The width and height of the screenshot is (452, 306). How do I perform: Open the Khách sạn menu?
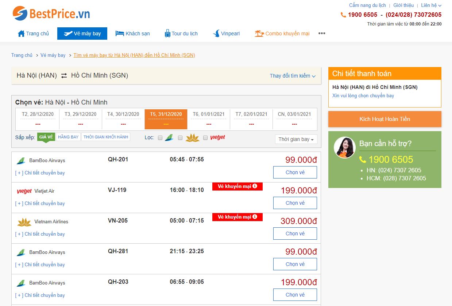[x=133, y=34]
